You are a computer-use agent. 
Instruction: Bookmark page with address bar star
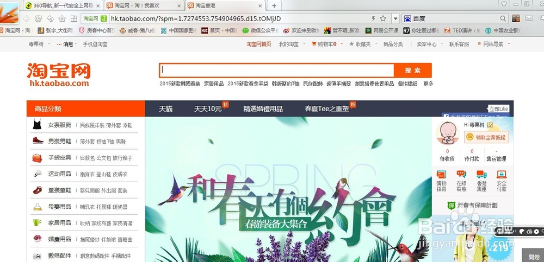point(383,18)
